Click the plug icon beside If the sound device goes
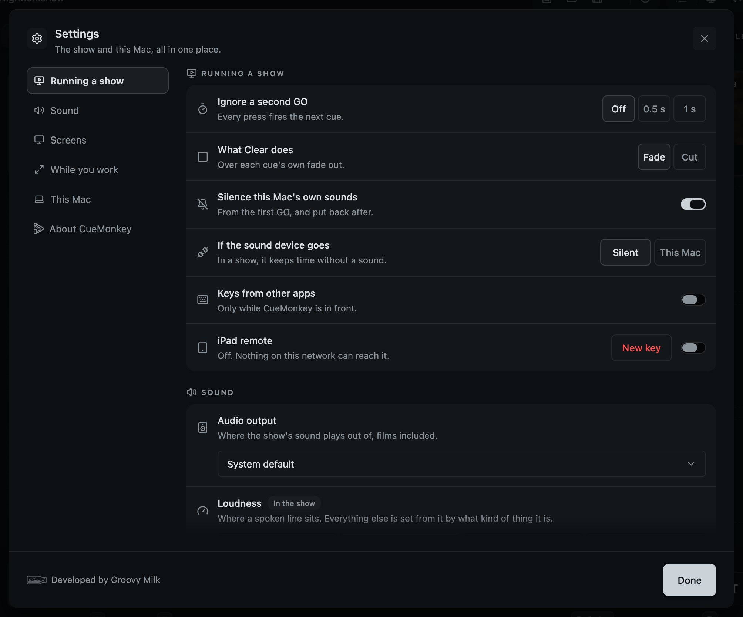Image resolution: width=743 pixels, height=617 pixels. pos(203,252)
